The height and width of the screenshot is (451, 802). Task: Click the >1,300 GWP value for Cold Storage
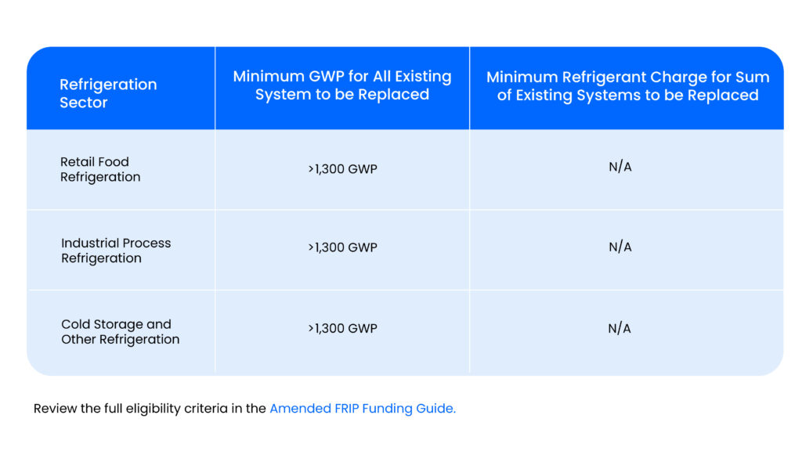point(342,329)
